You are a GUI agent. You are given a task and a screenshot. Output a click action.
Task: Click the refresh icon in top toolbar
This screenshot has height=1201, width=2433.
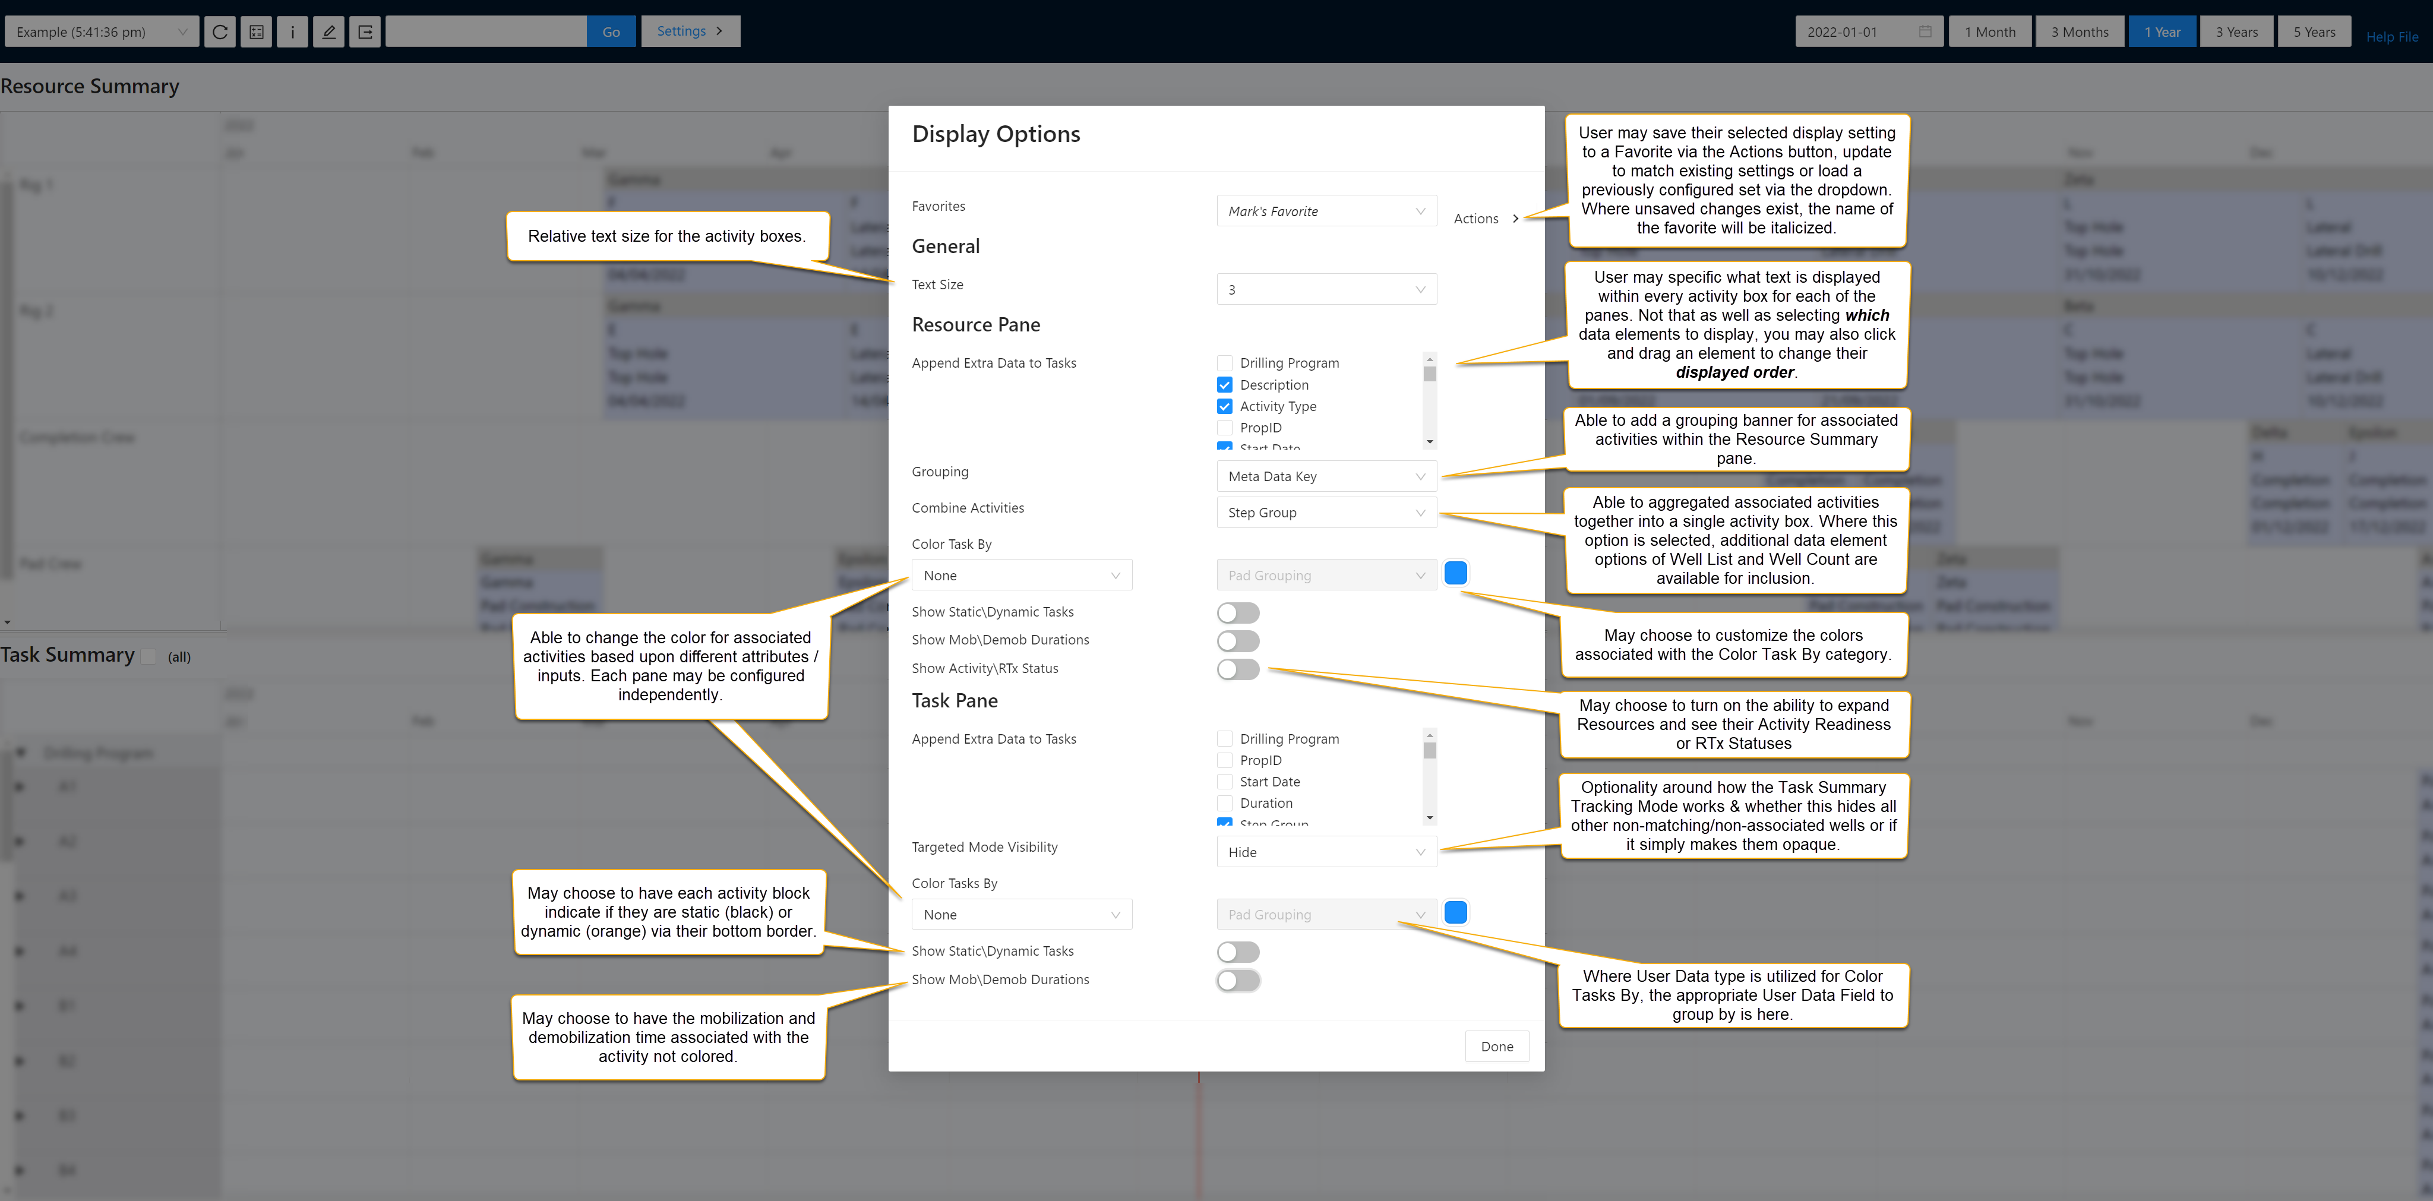coord(220,31)
